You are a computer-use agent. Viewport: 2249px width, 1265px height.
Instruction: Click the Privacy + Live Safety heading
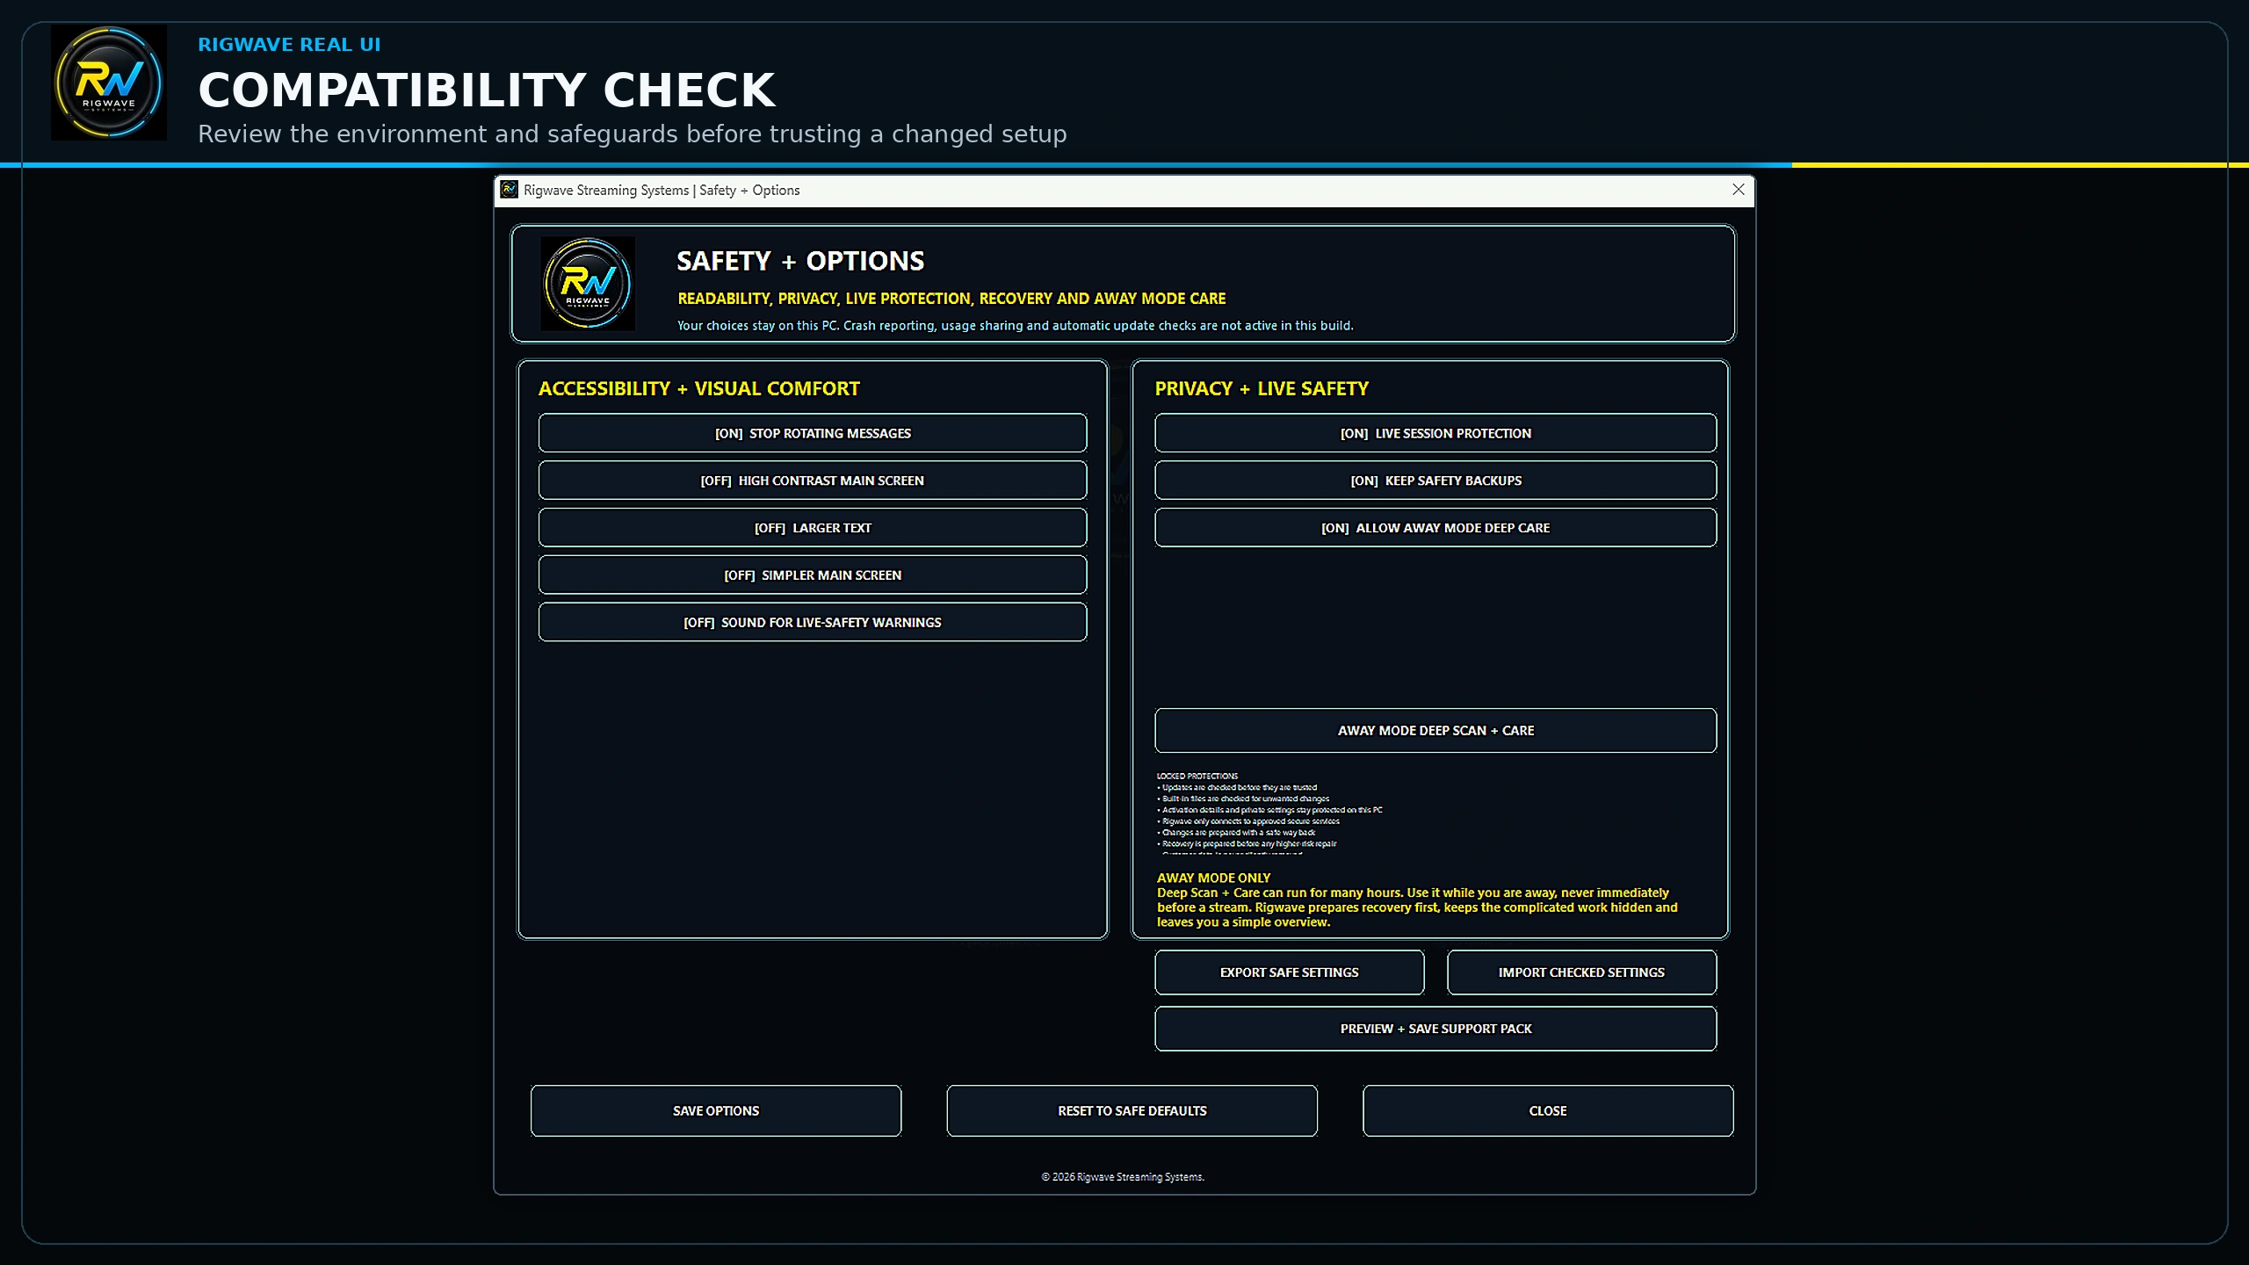click(1262, 389)
